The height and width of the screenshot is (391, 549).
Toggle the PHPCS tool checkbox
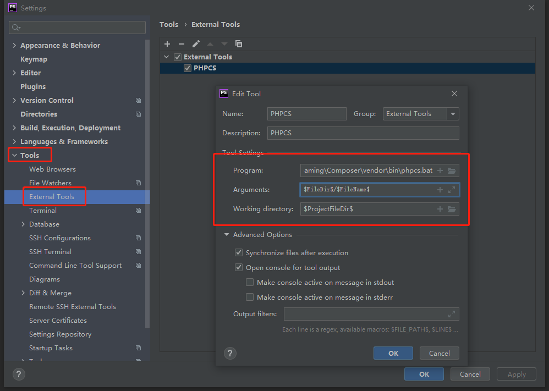188,68
